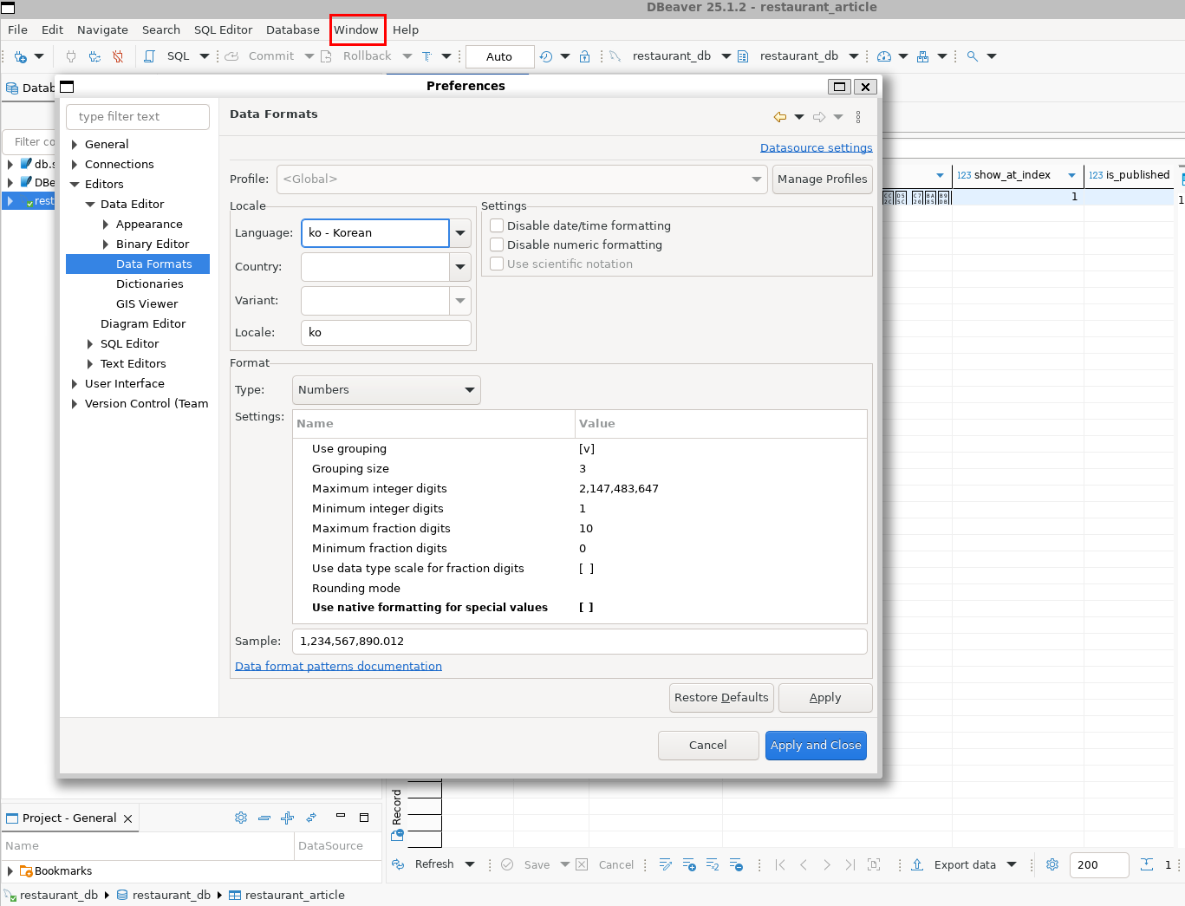Open the format Type dropdown showing Numbers
The height and width of the screenshot is (906, 1185).
pyautogui.click(x=387, y=390)
